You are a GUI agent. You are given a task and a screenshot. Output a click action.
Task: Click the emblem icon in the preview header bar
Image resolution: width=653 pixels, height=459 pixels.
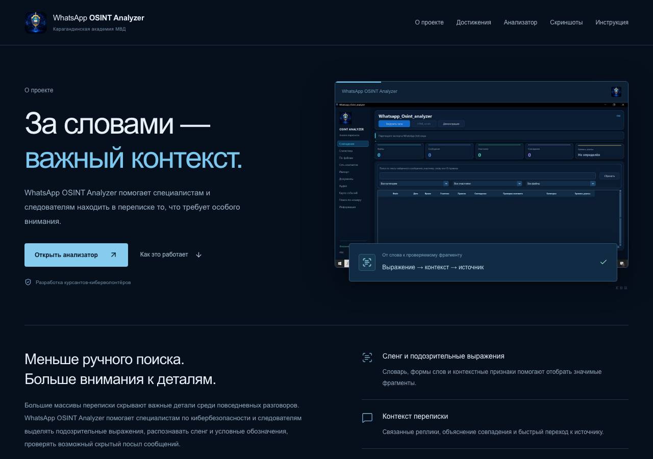tap(616, 92)
